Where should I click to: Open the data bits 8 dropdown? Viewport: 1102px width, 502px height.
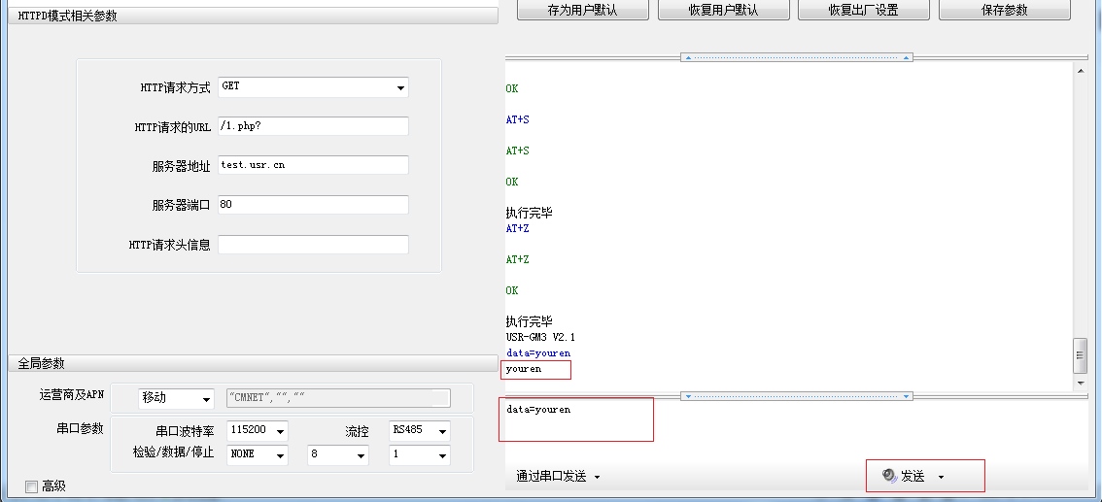361,455
